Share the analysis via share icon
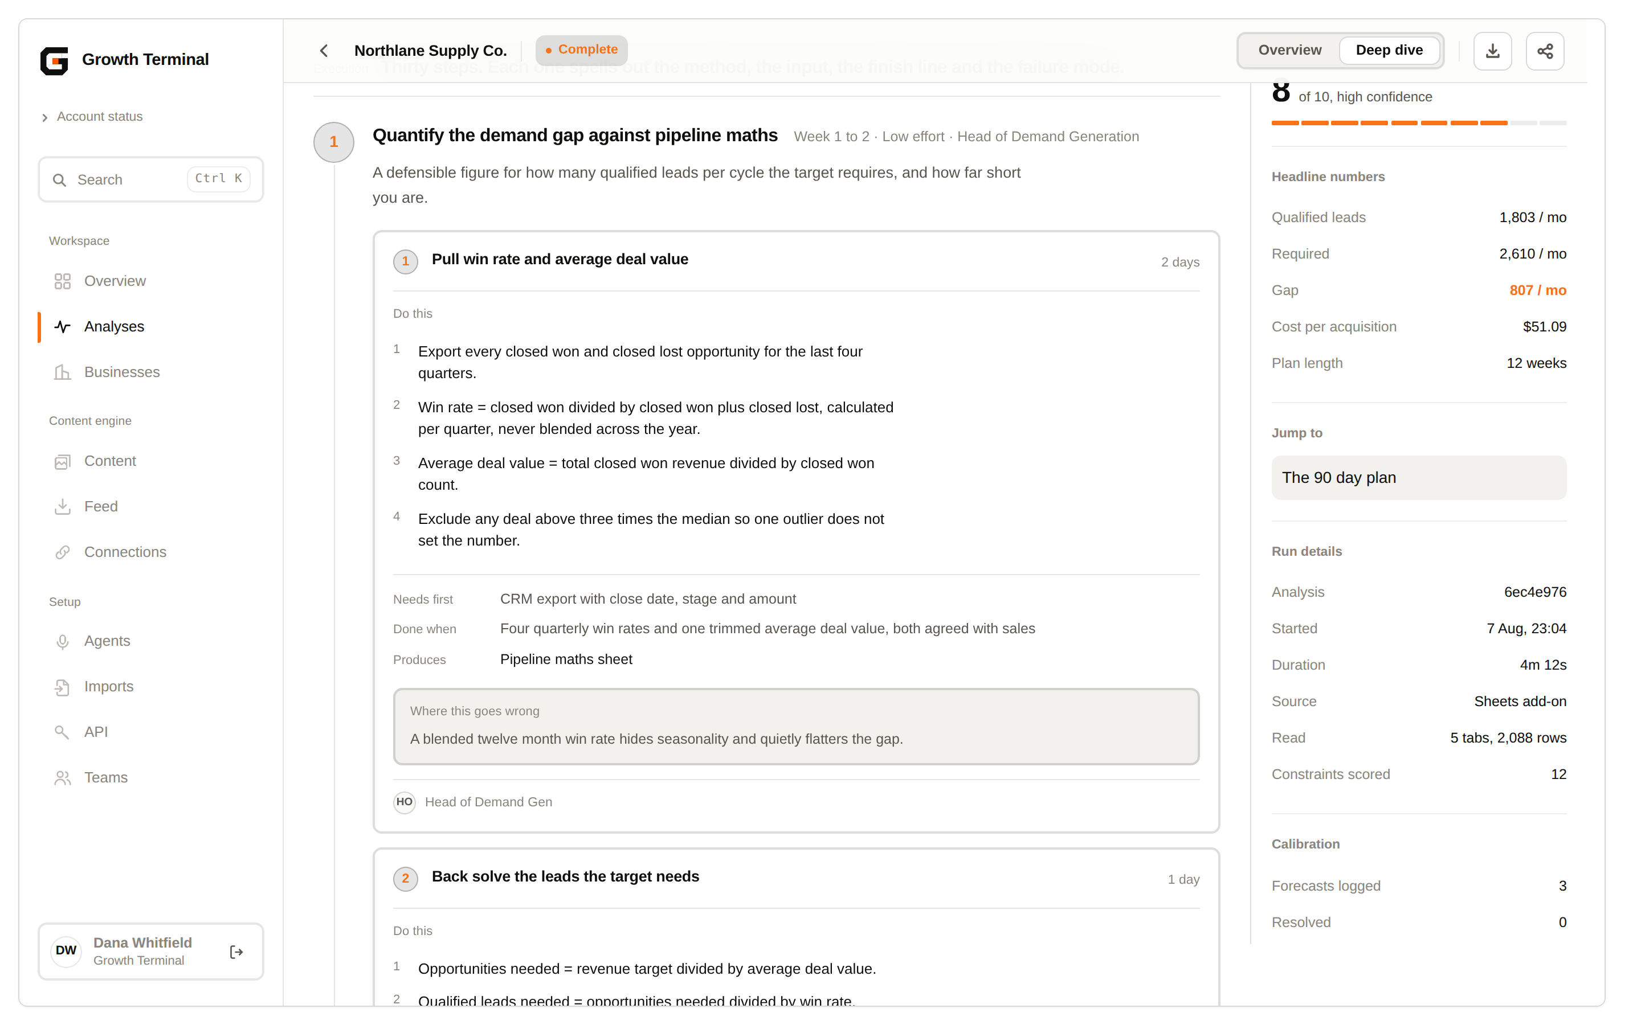 click(x=1545, y=51)
